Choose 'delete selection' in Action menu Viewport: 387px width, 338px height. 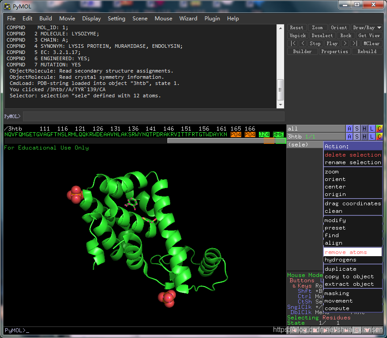coord(353,155)
